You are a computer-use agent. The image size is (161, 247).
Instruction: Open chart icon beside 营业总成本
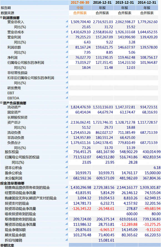pos(67,32)
